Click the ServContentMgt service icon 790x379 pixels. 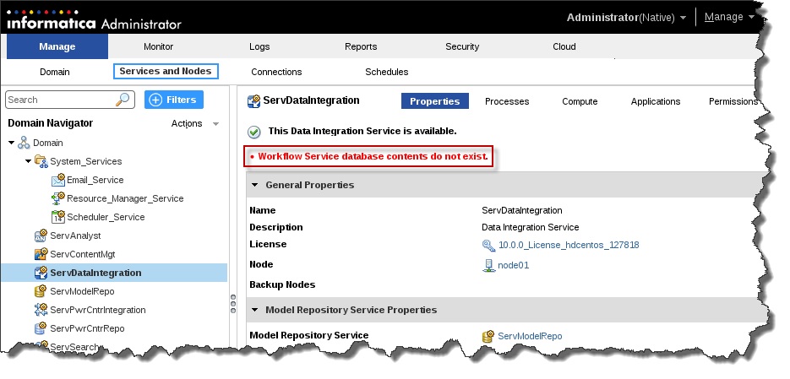click(41, 254)
